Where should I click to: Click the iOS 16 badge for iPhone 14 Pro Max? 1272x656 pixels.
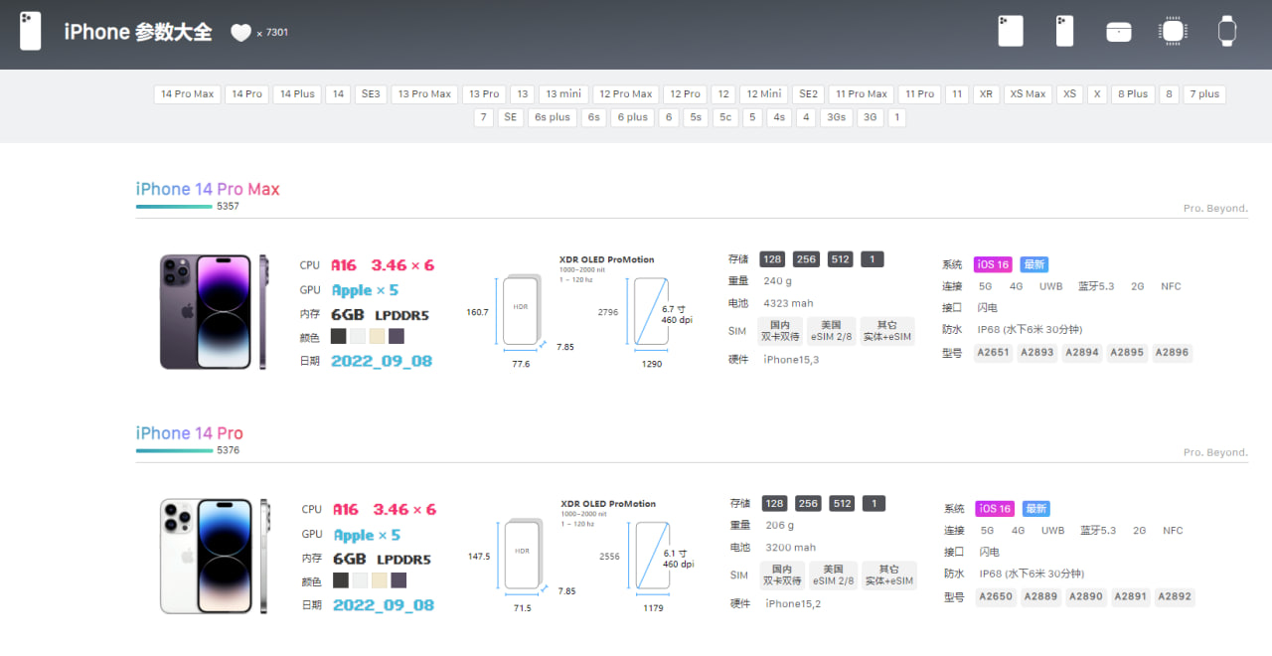[x=993, y=264]
